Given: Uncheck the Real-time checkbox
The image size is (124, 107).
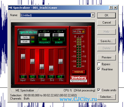Looking at the screenshot, I should click(99, 69).
